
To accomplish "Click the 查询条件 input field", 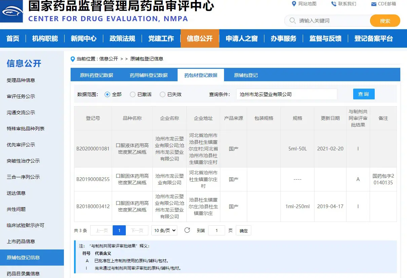I will 287,94.
